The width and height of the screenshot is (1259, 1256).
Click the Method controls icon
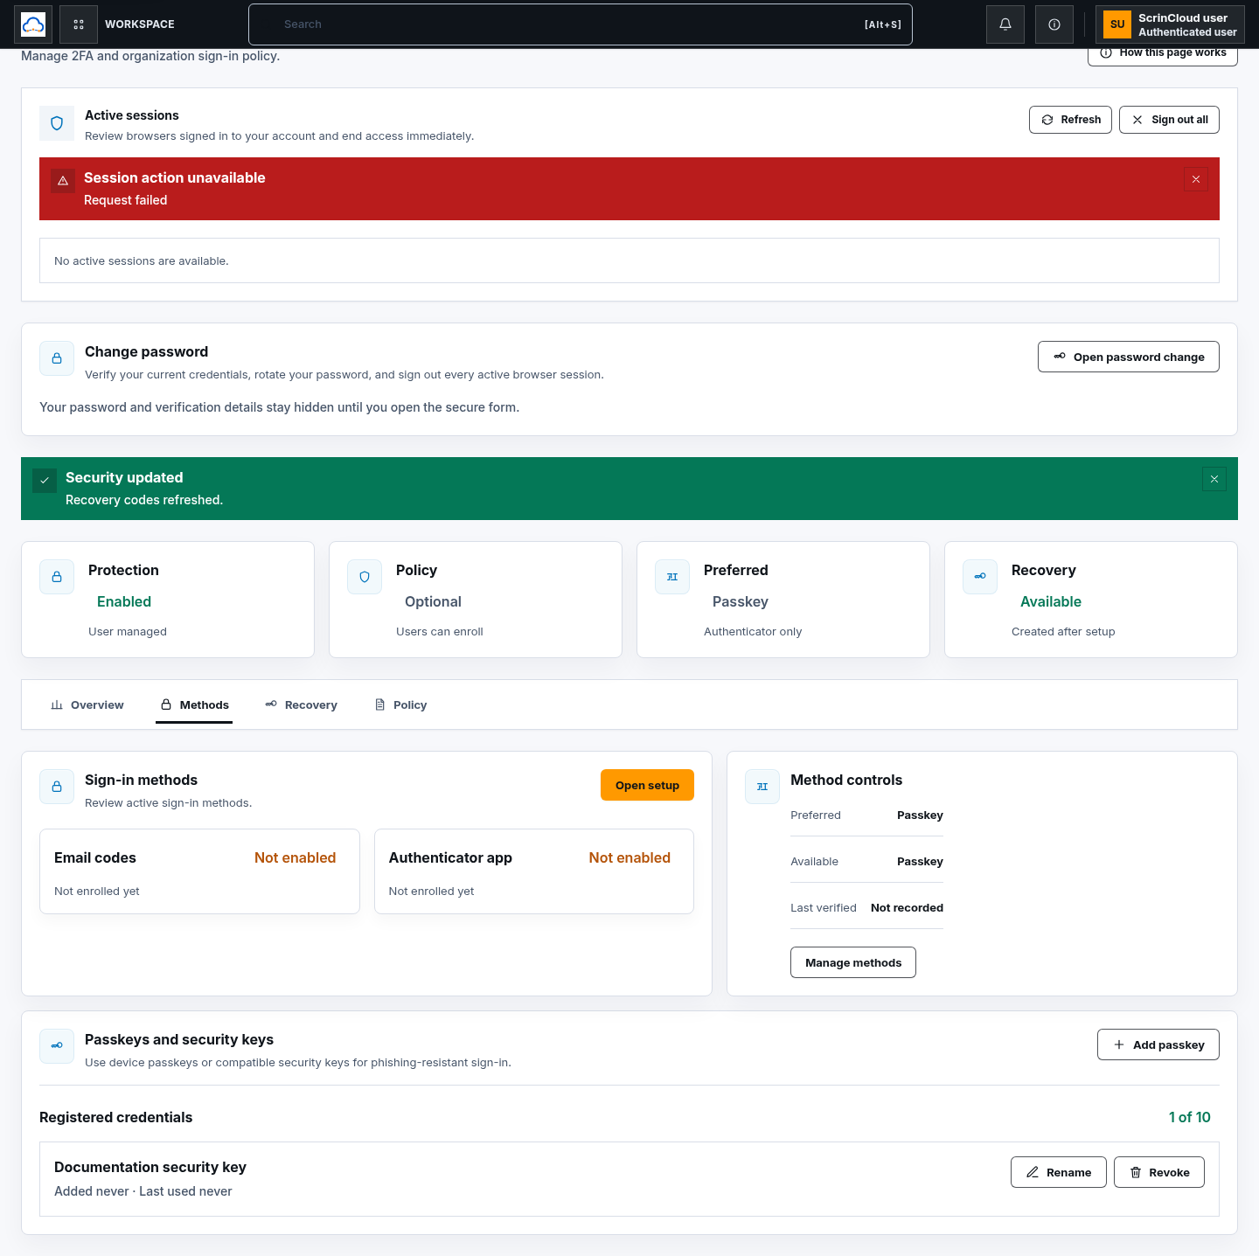pyautogui.click(x=762, y=787)
